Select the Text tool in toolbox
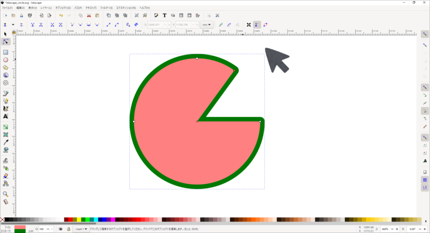The image size is (430, 233). [5, 117]
